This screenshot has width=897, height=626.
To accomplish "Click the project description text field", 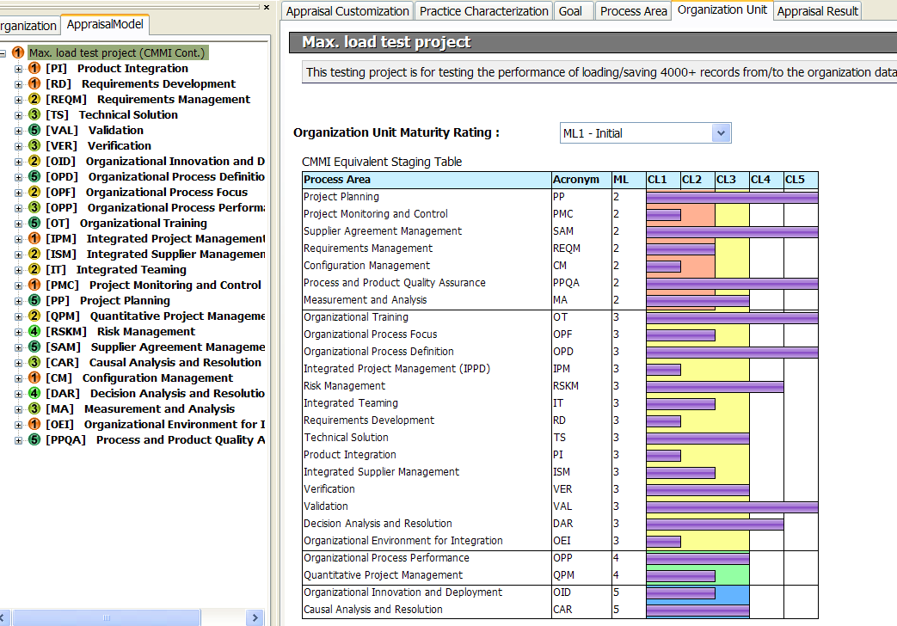I will click(599, 72).
